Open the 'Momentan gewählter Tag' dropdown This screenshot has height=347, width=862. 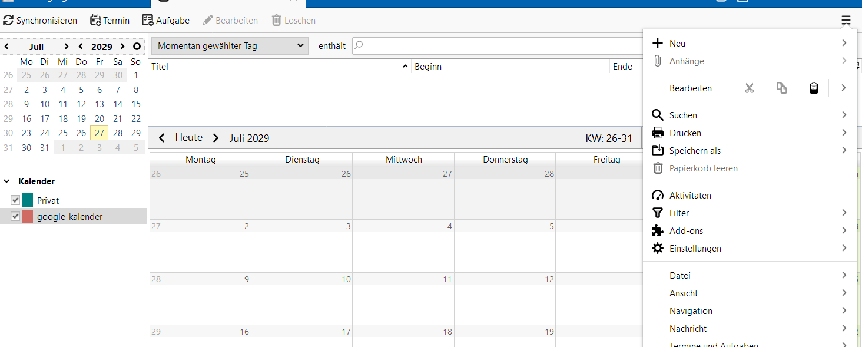tap(230, 46)
